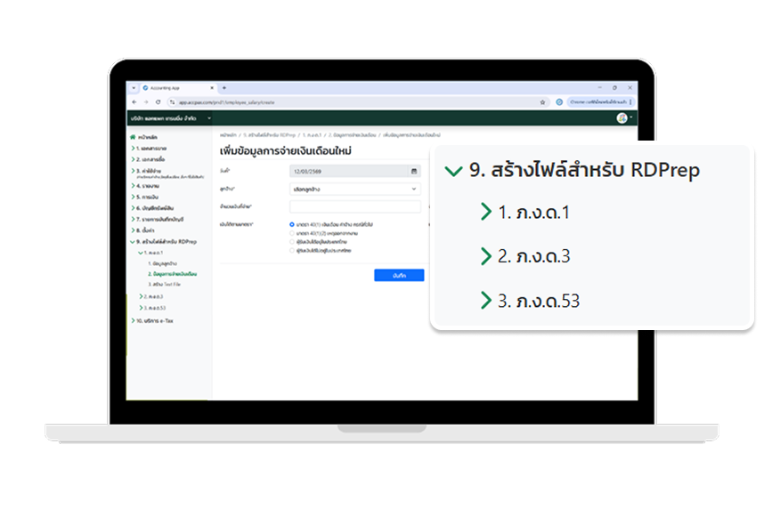The image size is (764, 508).
Task: Expand 3. ภ.ง.ด.53 in the sidebar
Action: click(152, 308)
